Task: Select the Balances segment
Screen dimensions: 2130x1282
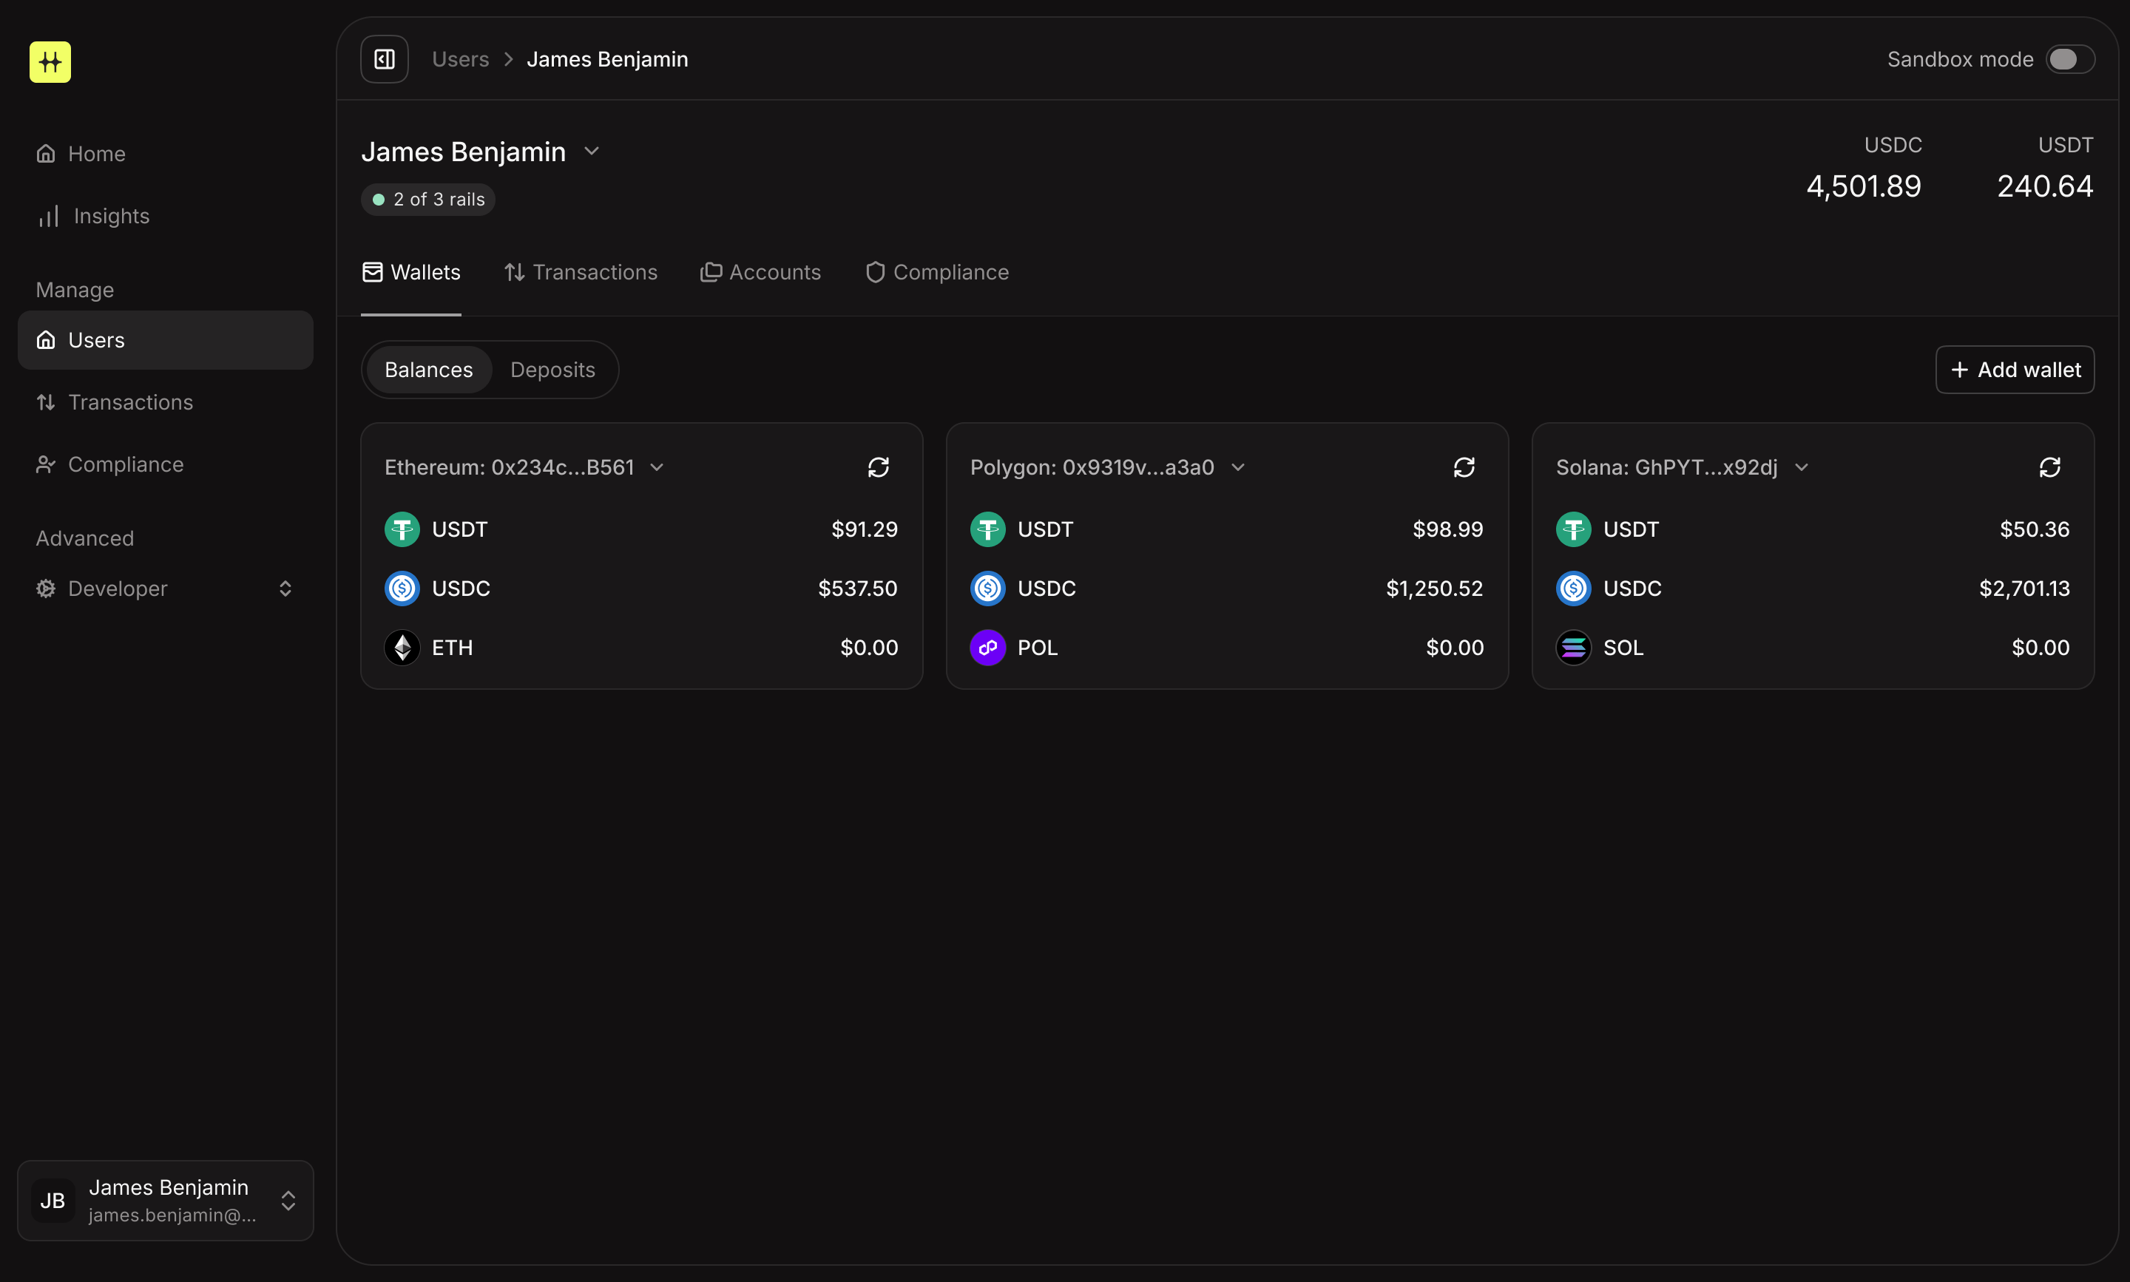Action: pos(429,370)
